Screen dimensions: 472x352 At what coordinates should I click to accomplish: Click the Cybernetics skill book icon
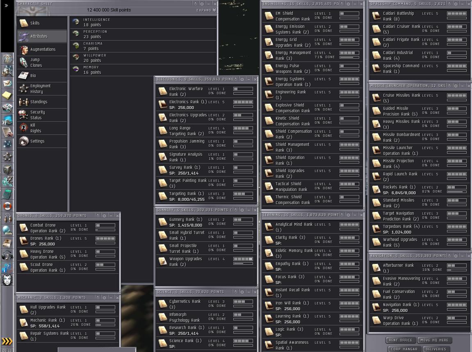tap(162, 304)
